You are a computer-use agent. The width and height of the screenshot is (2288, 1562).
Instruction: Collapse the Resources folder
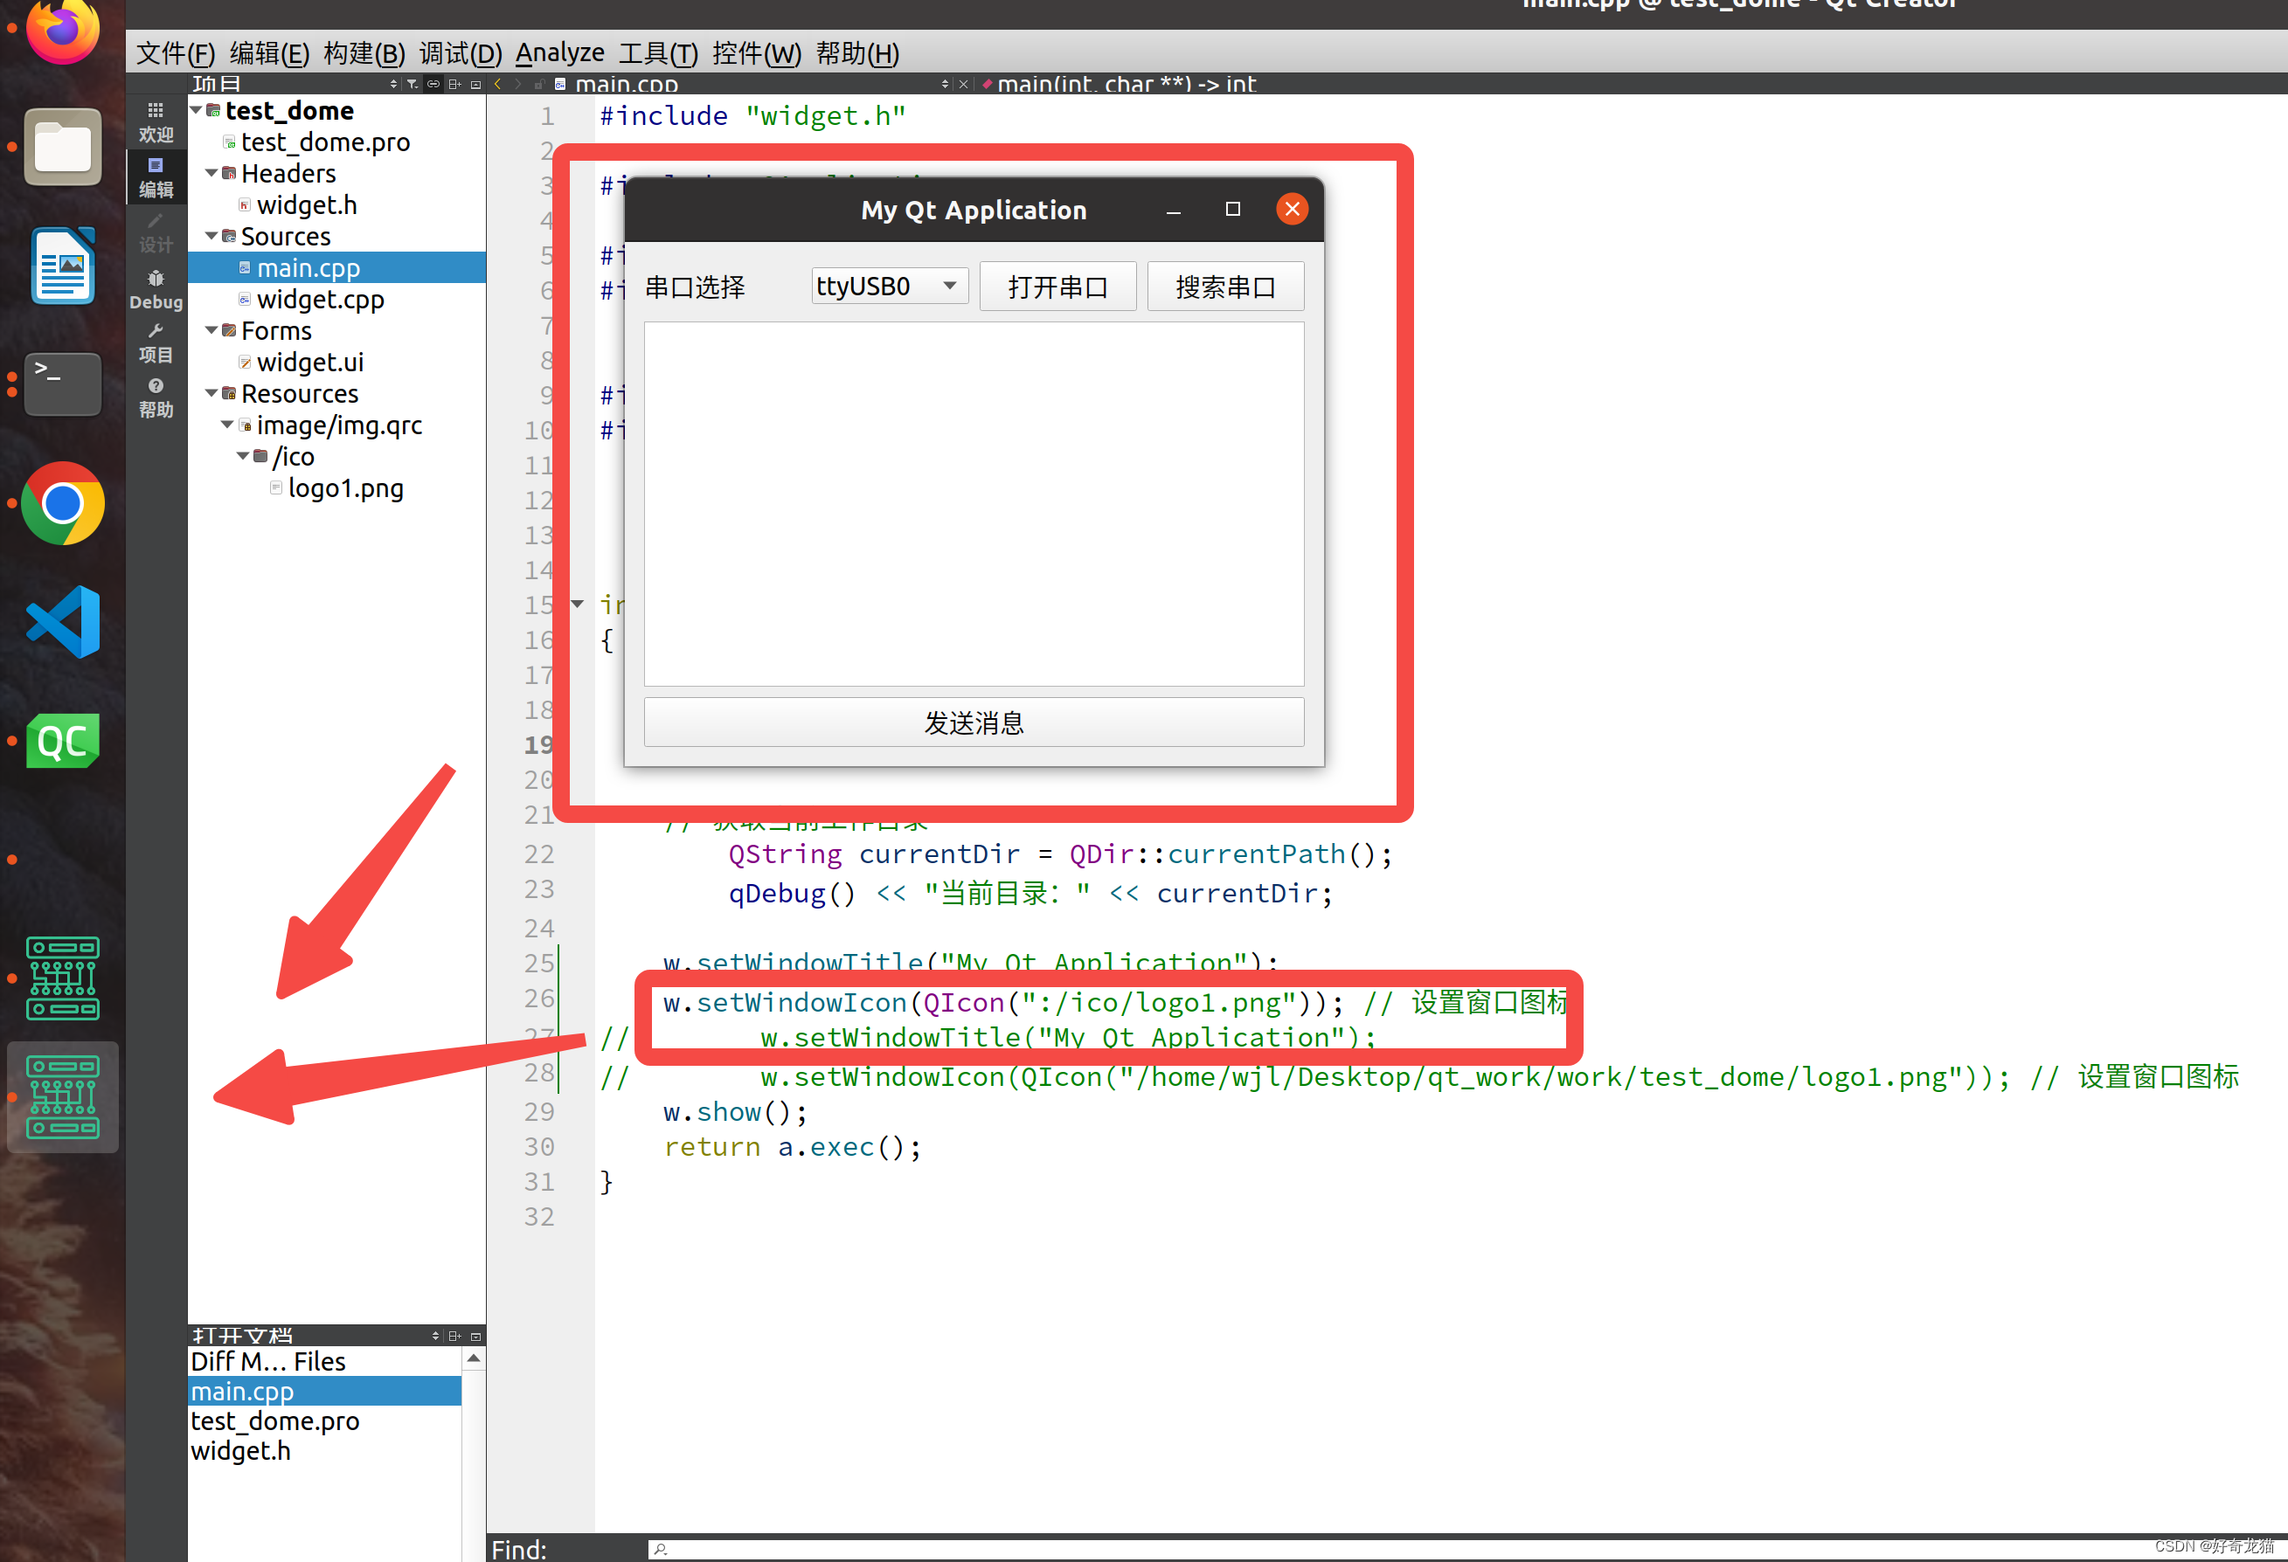[211, 394]
